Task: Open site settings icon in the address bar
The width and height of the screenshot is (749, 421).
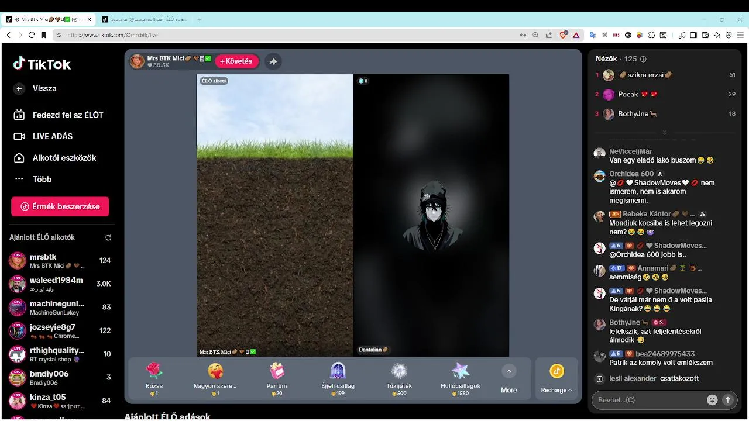Action: (59, 35)
